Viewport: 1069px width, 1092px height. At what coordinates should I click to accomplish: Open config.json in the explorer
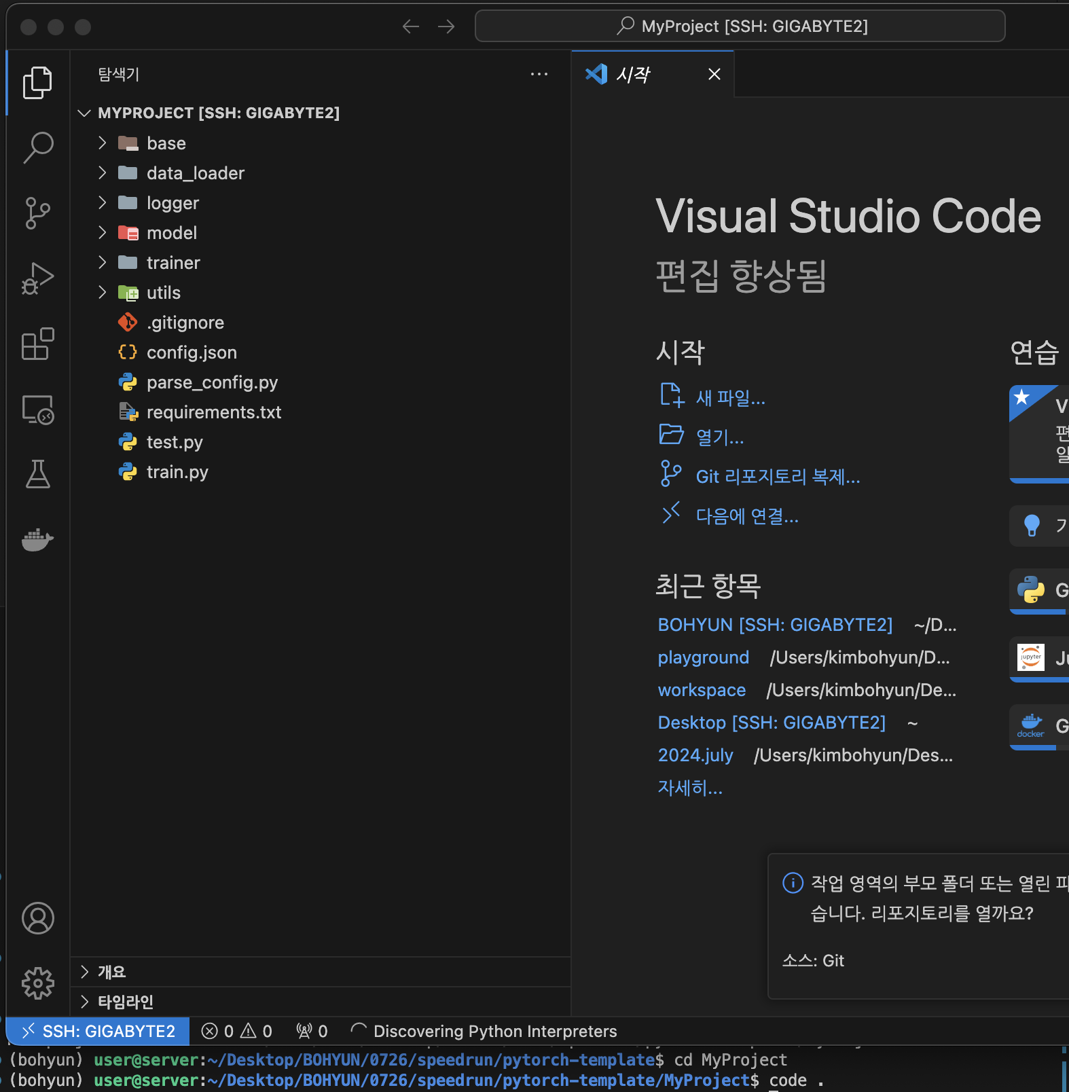[x=321, y=352]
